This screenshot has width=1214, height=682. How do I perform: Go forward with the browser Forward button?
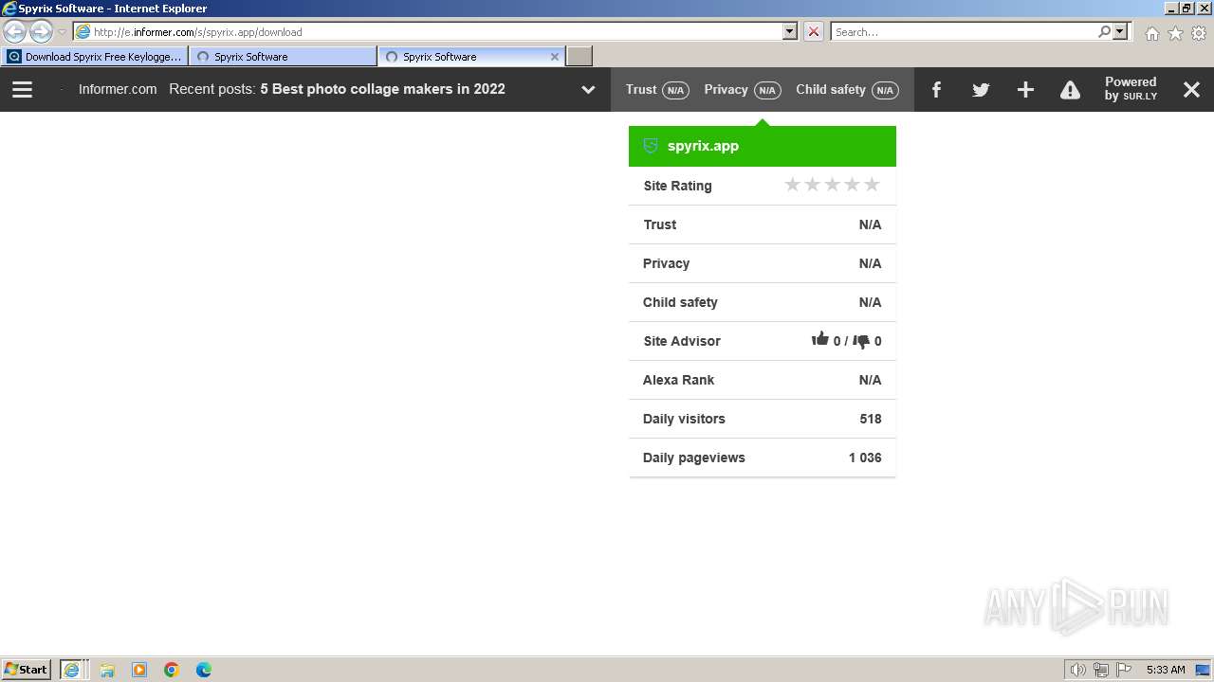(x=41, y=31)
